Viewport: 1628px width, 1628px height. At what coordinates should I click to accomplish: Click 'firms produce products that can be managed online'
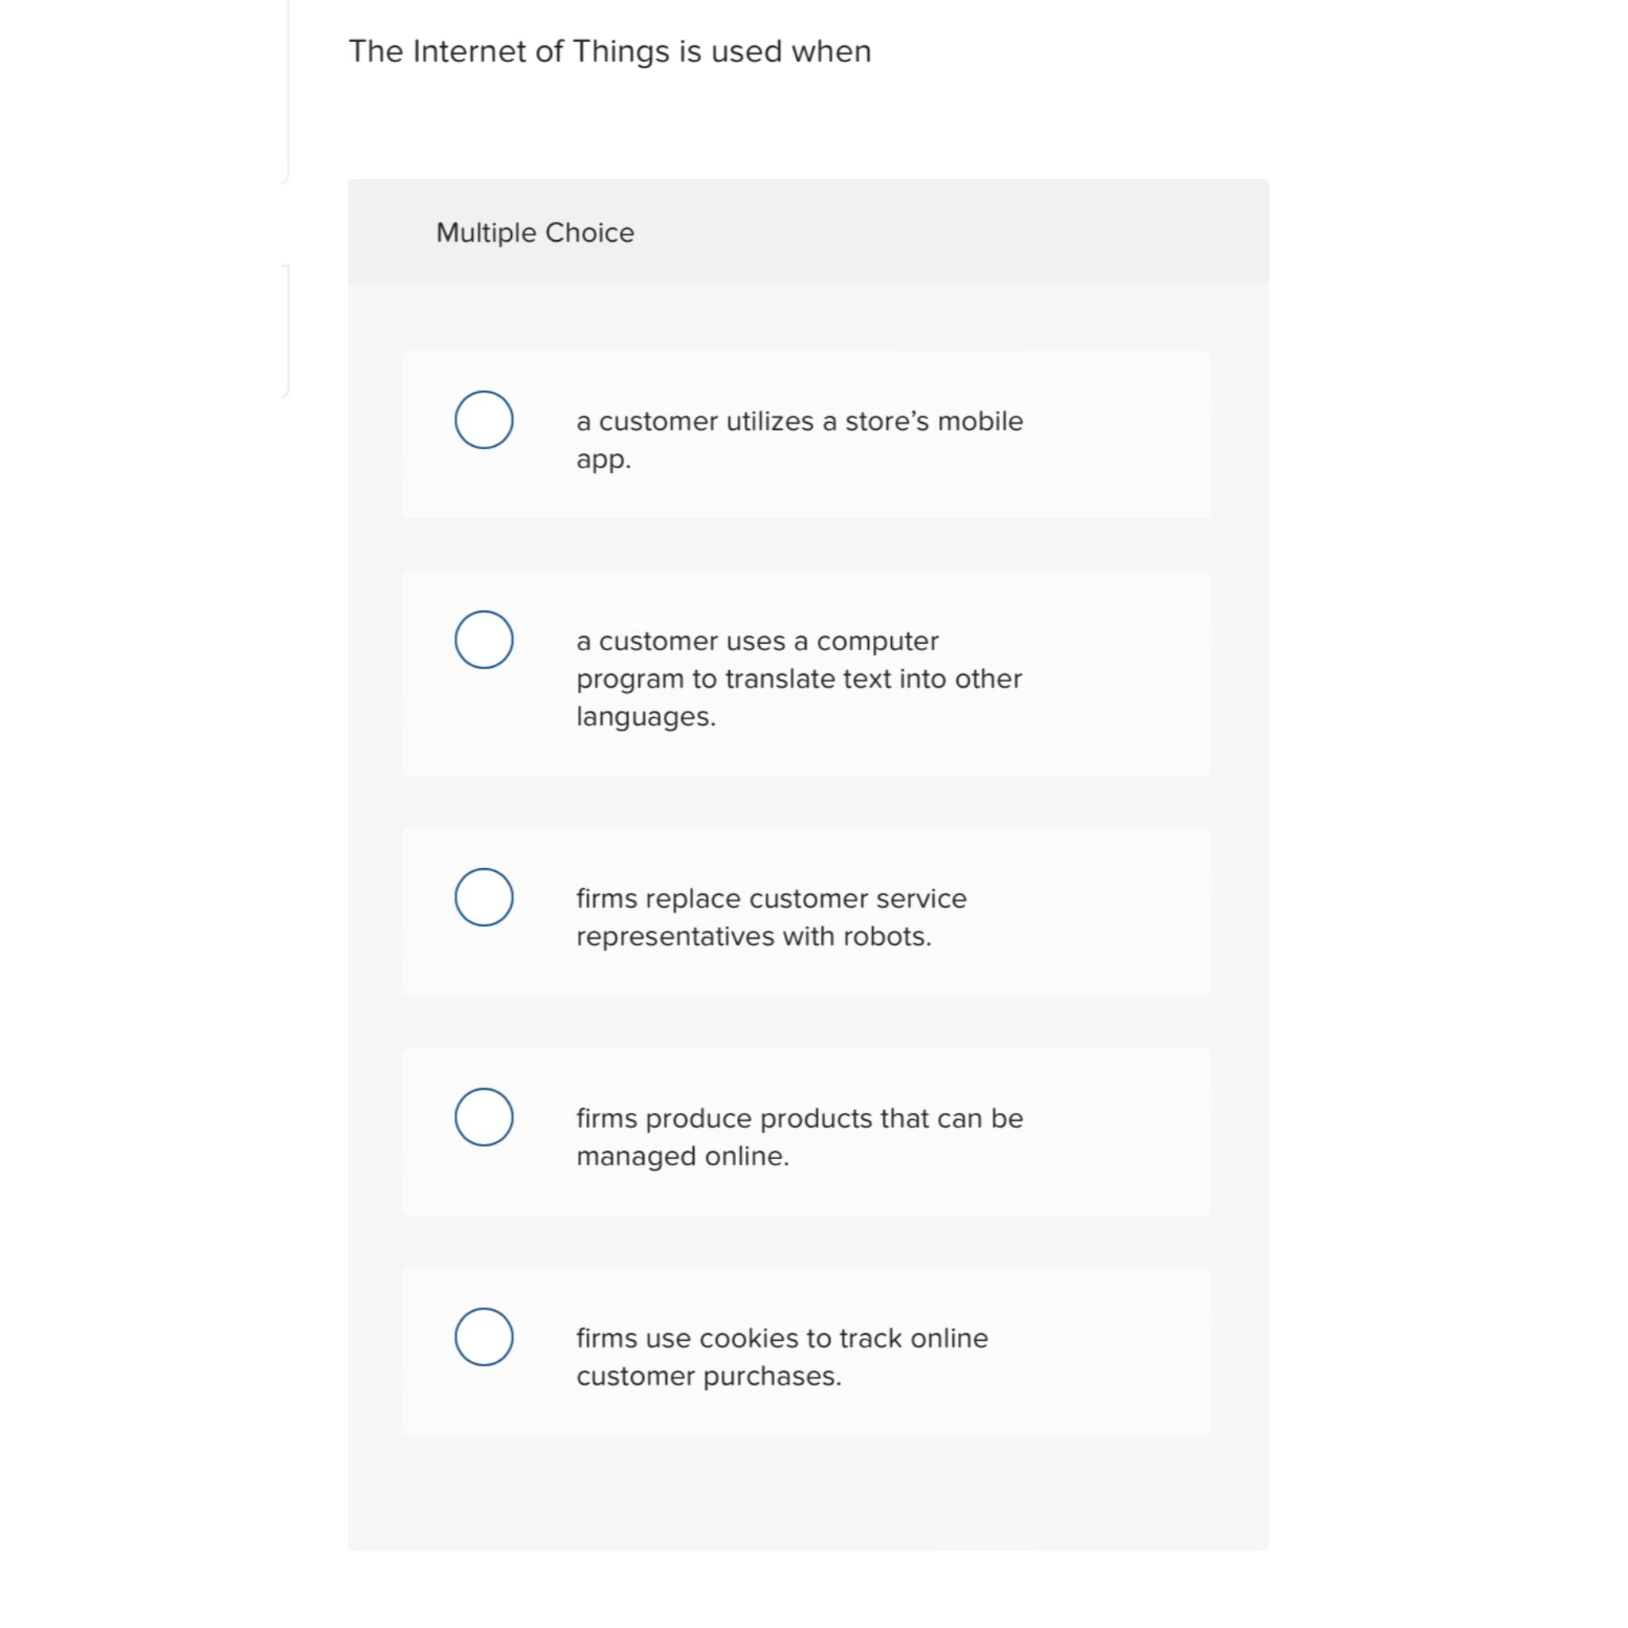click(x=799, y=1137)
